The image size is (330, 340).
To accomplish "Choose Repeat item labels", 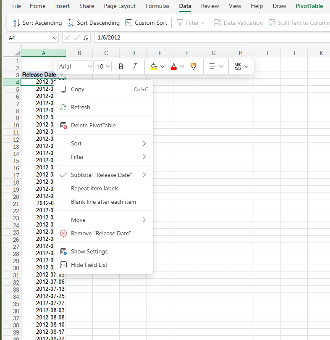I will coord(103,188).
